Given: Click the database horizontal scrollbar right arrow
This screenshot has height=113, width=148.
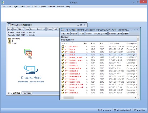Looking at the screenshot, I should [135, 98].
